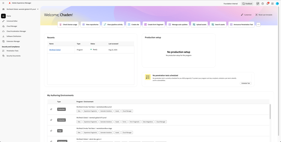Open Experience Fragments for weretail-global-b75-prod
Screen dimensions: 281x142
tap(90, 122)
